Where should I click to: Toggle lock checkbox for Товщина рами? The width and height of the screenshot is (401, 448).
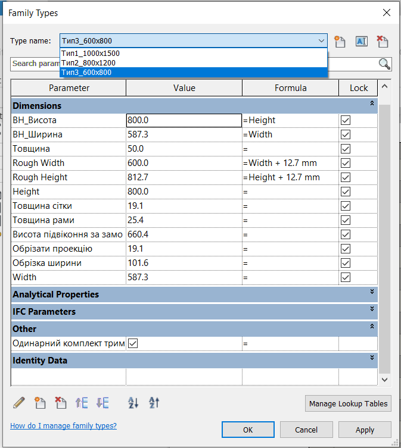coord(346,220)
